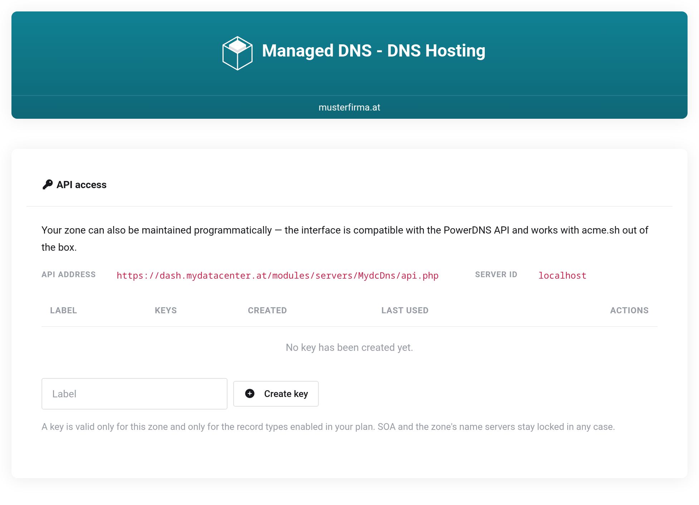Select the API address URL text
The image size is (699, 505).
point(278,275)
